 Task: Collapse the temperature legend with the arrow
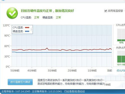click(31, 29)
